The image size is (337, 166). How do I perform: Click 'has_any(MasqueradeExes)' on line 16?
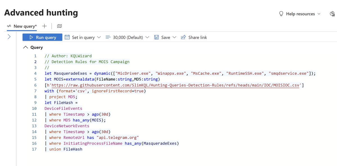tap(152, 143)
